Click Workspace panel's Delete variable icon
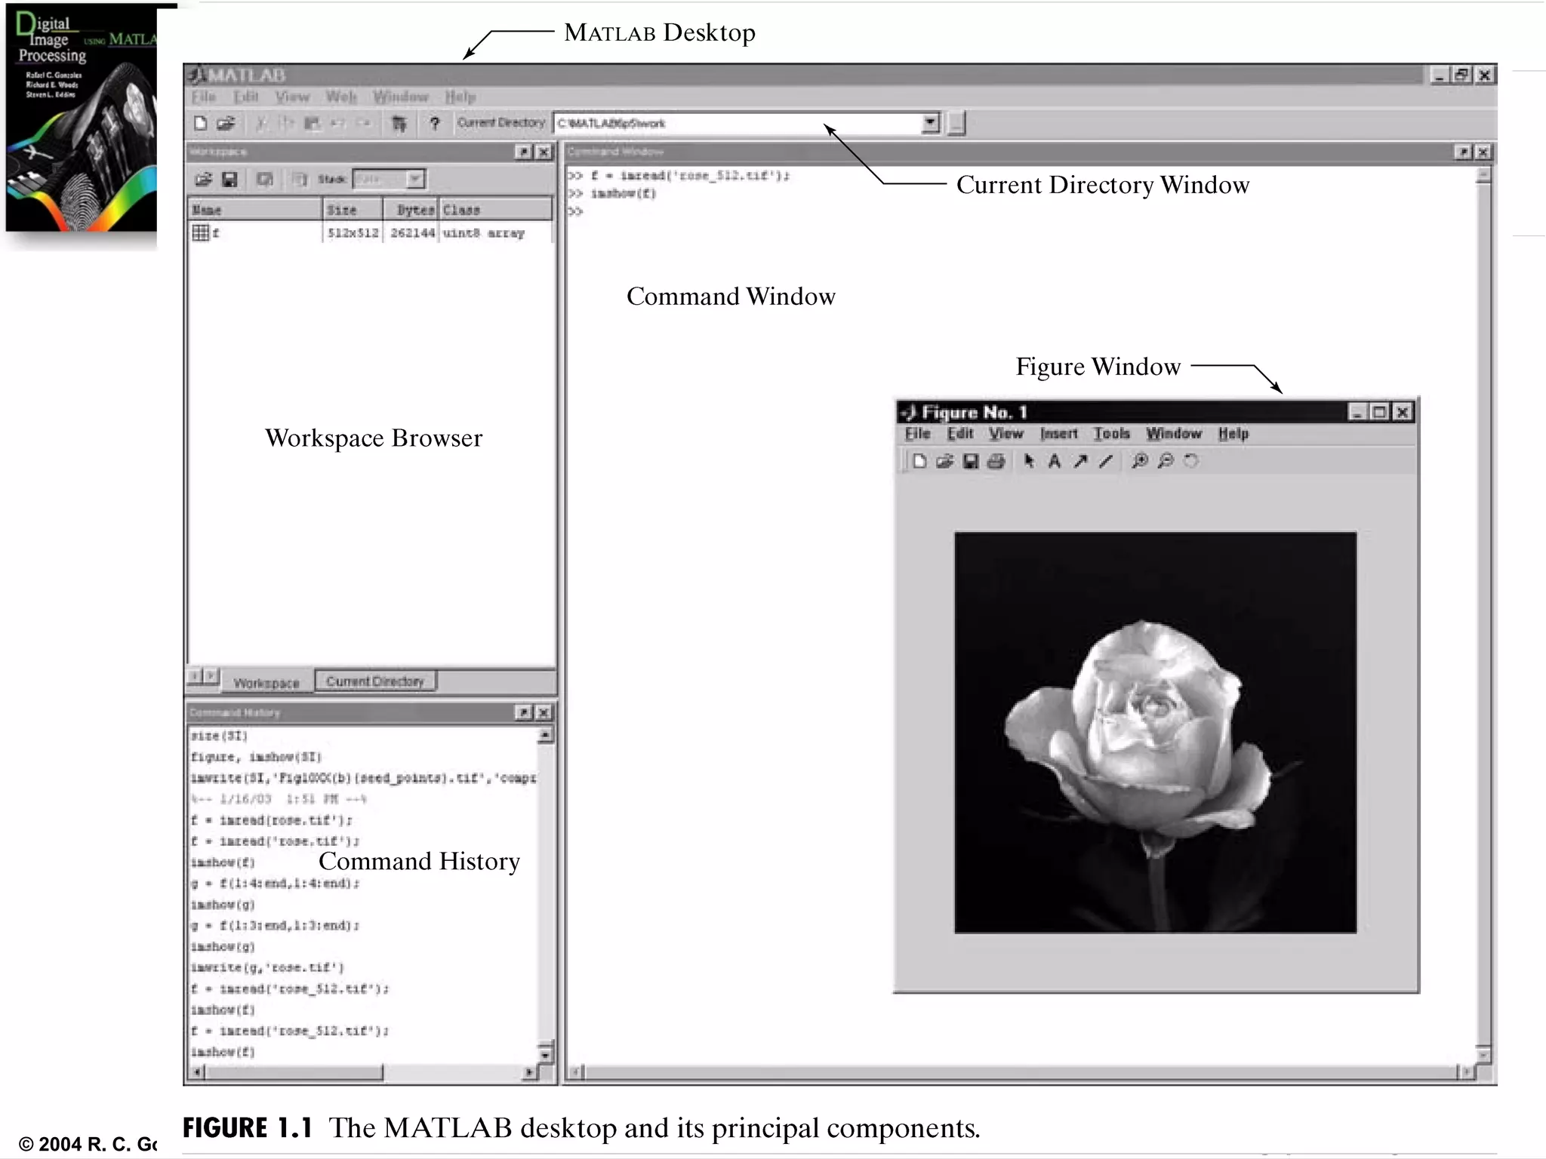The image size is (1546, 1159). pyautogui.click(x=300, y=179)
